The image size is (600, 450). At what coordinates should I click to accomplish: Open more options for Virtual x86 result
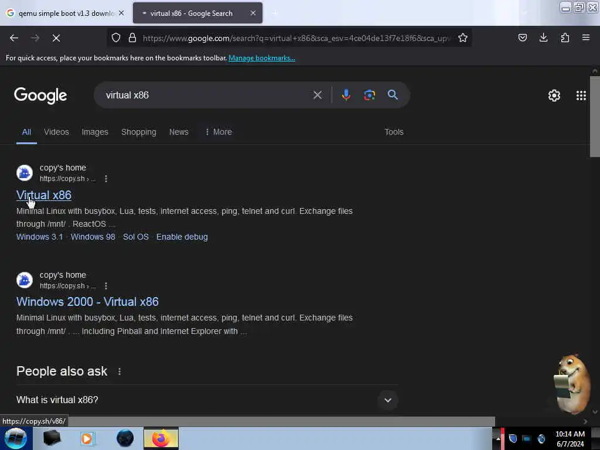click(106, 179)
